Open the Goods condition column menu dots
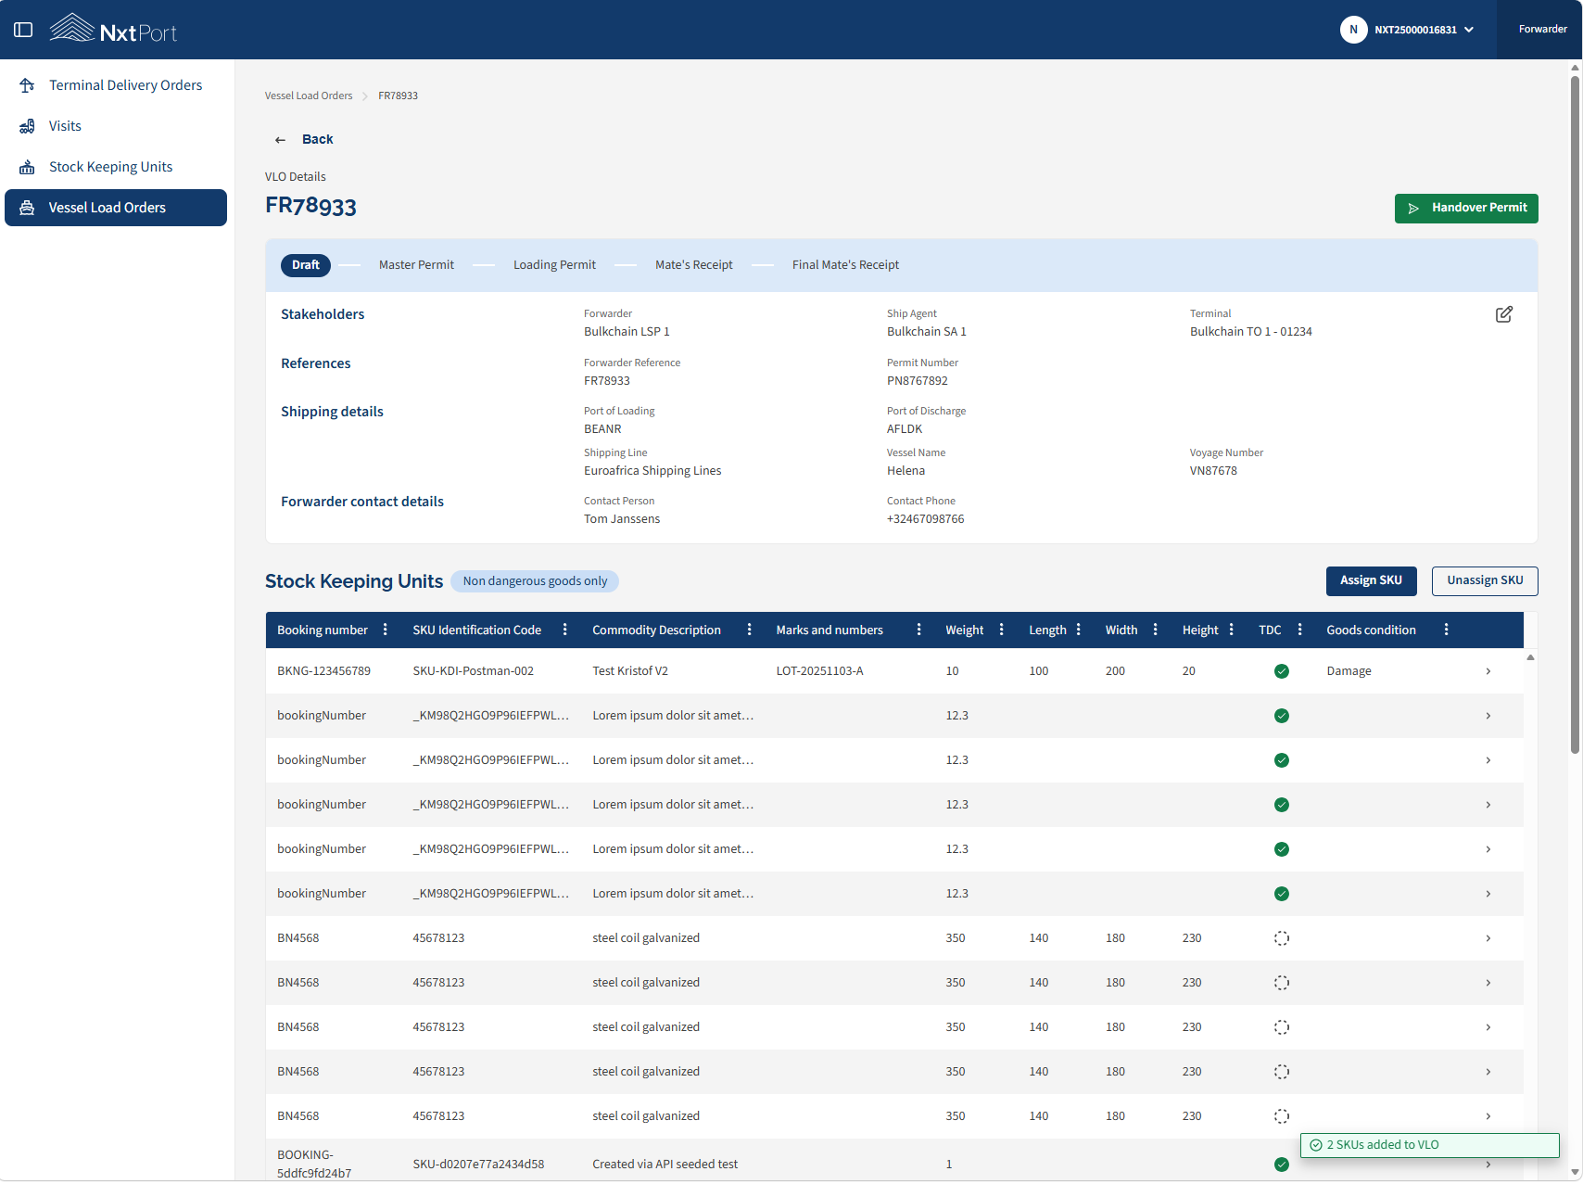 1447,630
